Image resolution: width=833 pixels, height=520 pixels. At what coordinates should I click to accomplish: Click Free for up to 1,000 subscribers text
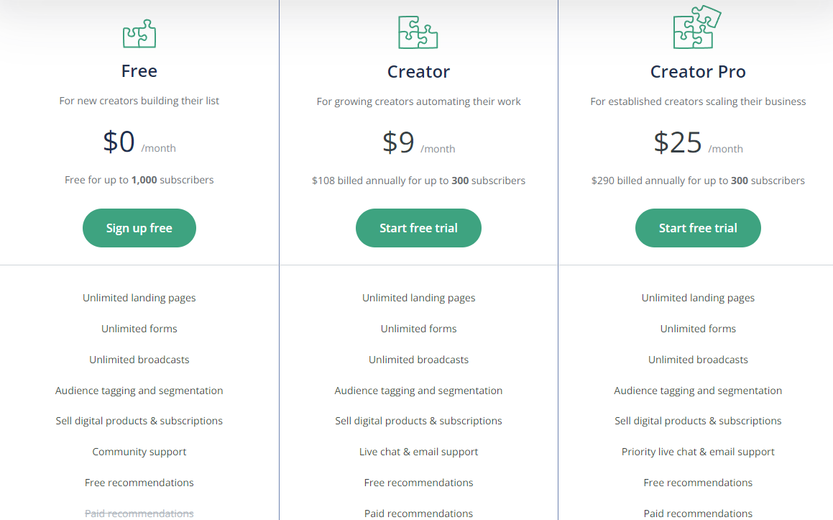click(x=139, y=181)
